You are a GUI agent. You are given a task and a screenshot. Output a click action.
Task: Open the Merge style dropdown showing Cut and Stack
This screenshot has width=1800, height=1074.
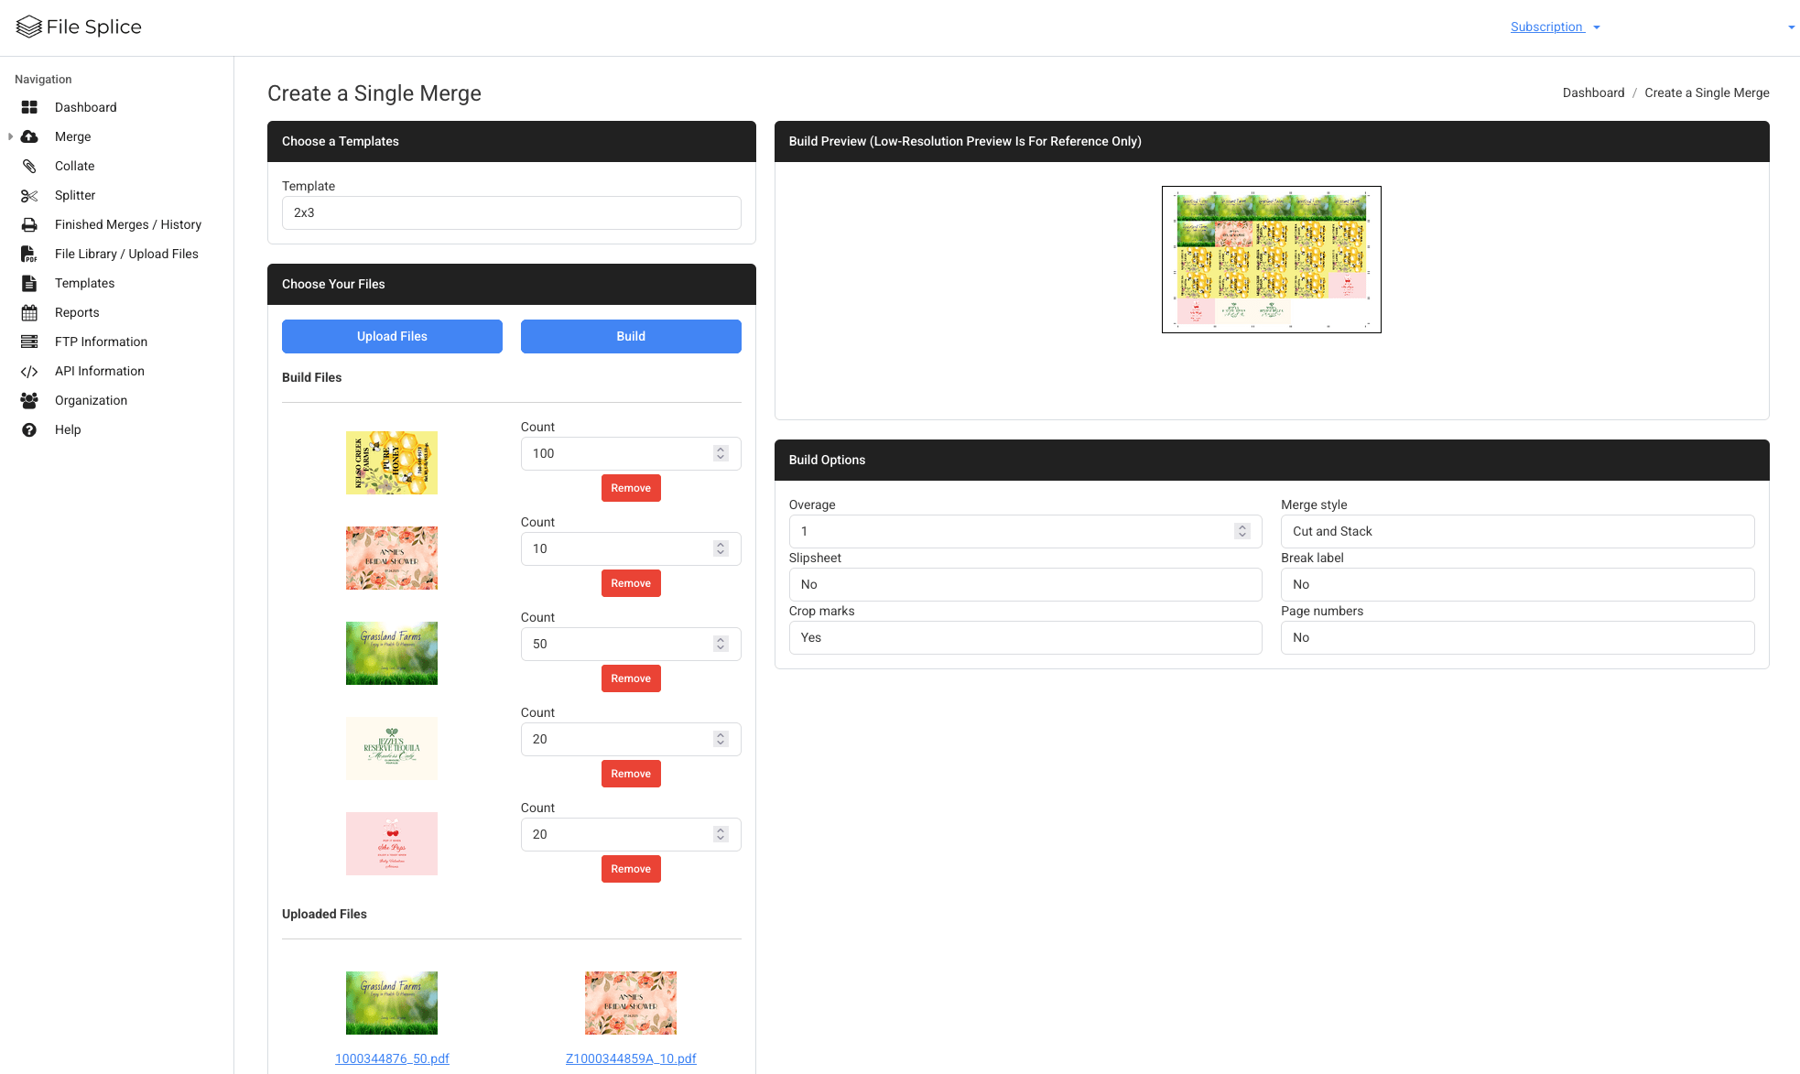click(x=1516, y=531)
